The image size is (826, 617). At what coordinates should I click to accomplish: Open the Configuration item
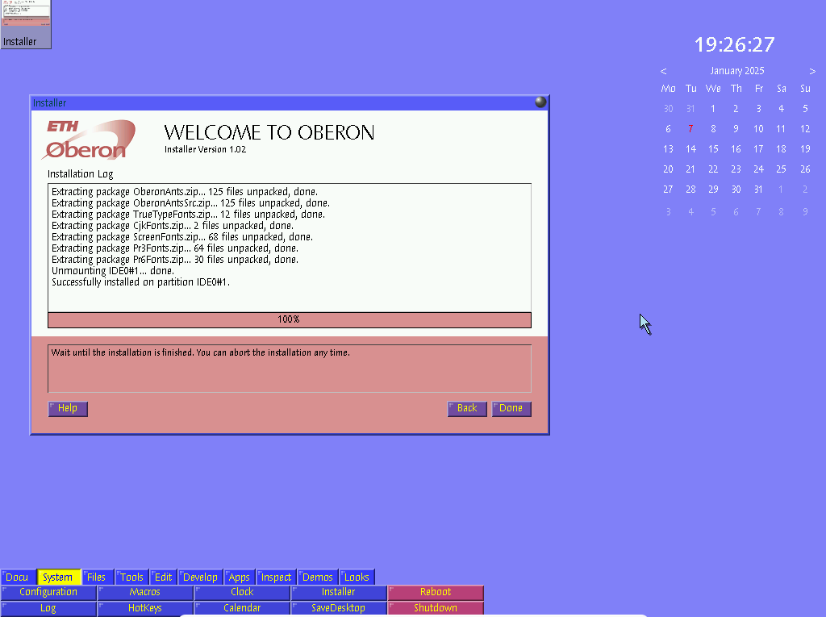click(x=48, y=592)
